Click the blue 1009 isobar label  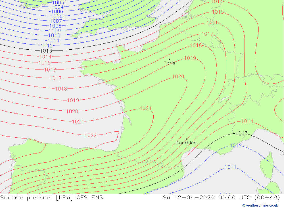tap(55, 31)
